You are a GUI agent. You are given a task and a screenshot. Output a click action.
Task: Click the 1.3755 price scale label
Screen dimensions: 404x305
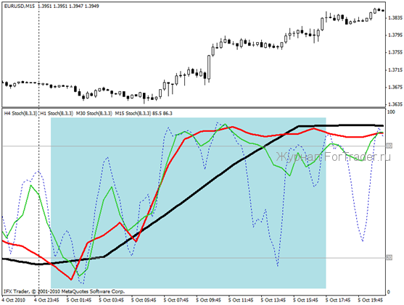(395, 52)
